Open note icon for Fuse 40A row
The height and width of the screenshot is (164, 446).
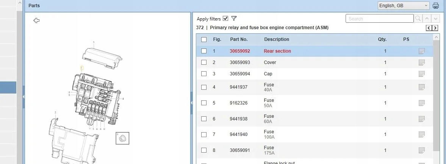[x=421, y=87]
